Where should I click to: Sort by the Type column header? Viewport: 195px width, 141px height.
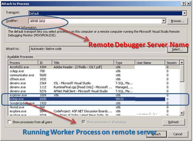[125, 63]
